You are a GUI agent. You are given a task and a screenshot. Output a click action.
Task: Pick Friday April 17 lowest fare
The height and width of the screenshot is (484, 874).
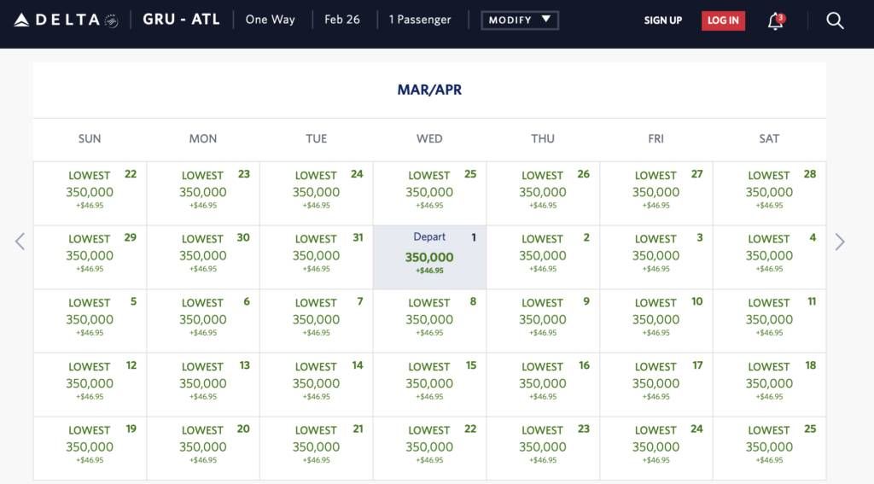pyautogui.click(x=656, y=385)
